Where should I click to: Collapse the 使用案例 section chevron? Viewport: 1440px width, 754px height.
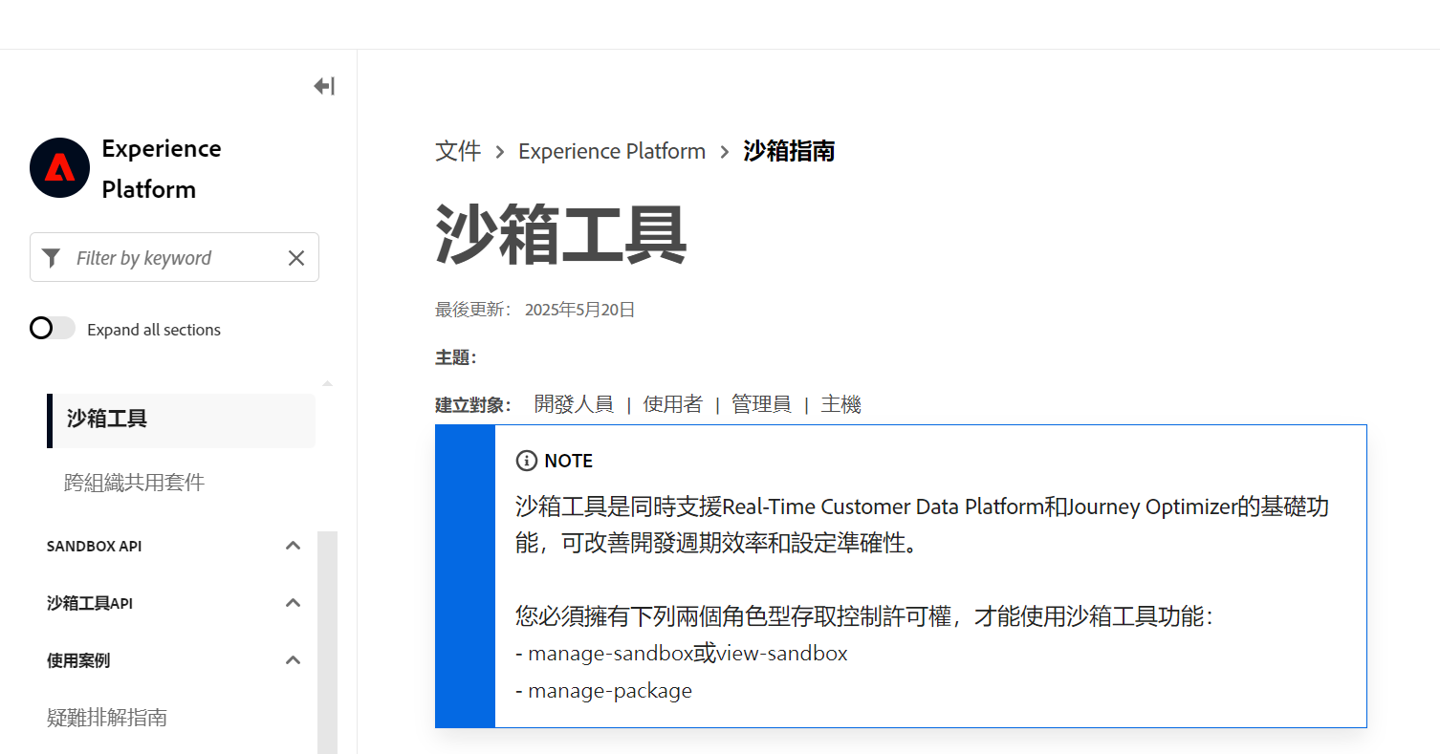294,660
